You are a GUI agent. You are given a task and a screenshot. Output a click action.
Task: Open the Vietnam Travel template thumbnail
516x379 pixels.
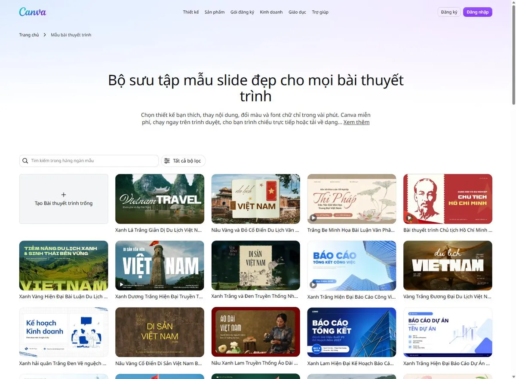(x=160, y=199)
